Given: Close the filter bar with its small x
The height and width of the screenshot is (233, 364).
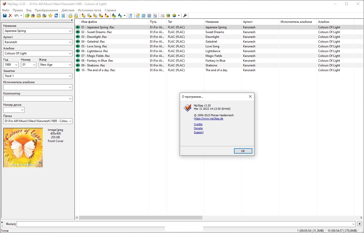Looking at the screenshot, I should tap(2, 222).
